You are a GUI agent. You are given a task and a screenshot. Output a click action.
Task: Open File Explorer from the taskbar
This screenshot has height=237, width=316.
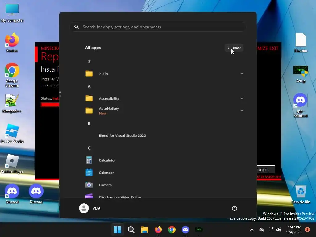[x=145, y=230]
